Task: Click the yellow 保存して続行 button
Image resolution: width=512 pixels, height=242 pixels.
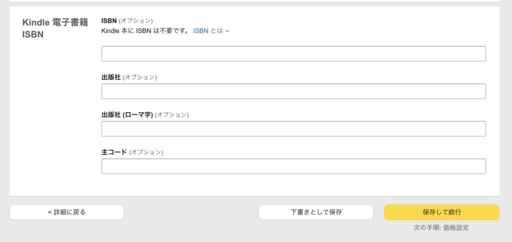Action: click(x=442, y=212)
